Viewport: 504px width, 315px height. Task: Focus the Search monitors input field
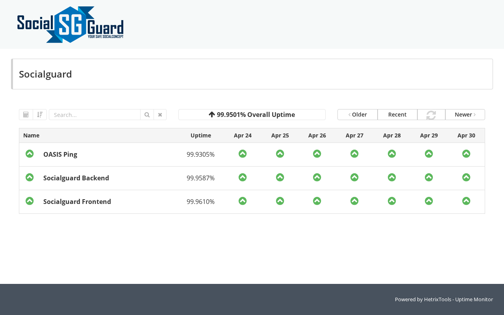pos(94,115)
